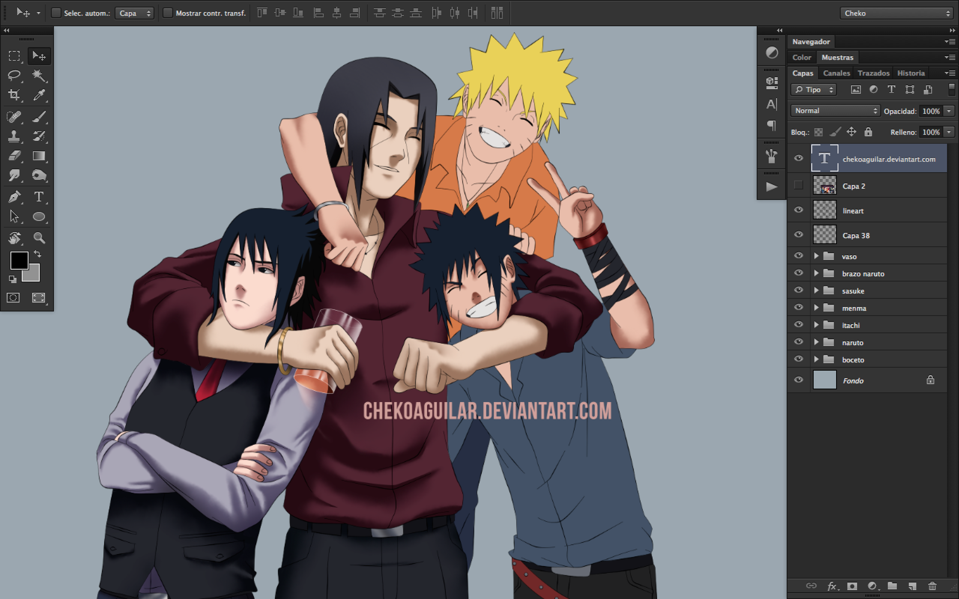Hide the Capa 38 layer
This screenshot has width=959, height=599.
pos(799,234)
